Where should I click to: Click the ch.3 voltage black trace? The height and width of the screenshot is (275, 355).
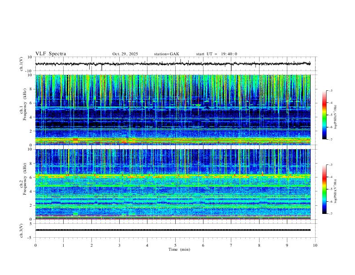tap(173, 230)
